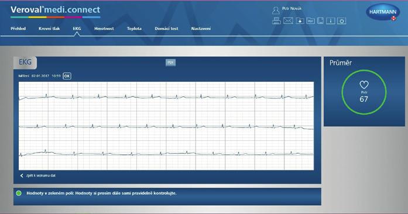This screenshot has height=214, width=408.
Task: Click the green pulse circle gauge
Action: [x=364, y=92]
